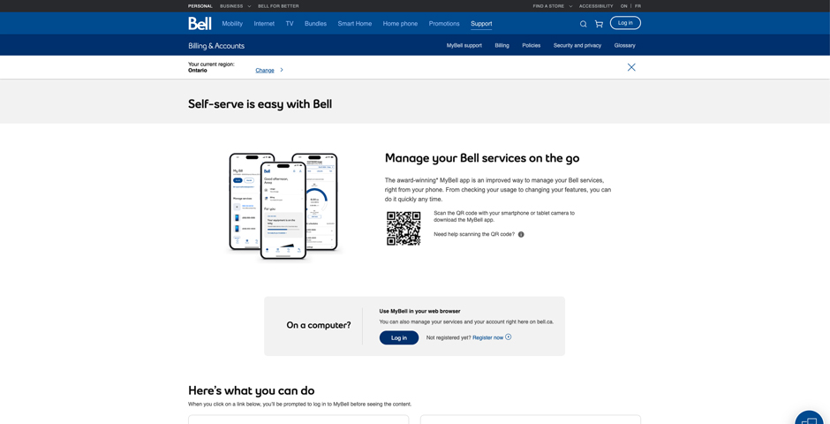
Task: Open the shopping cart icon
Action: click(x=599, y=24)
